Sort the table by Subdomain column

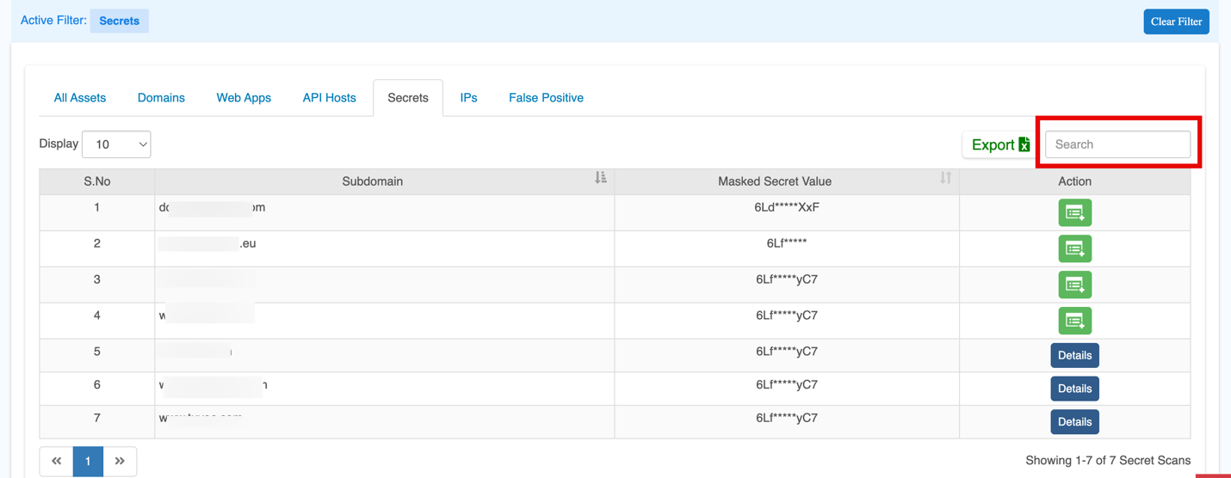pos(601,178)
